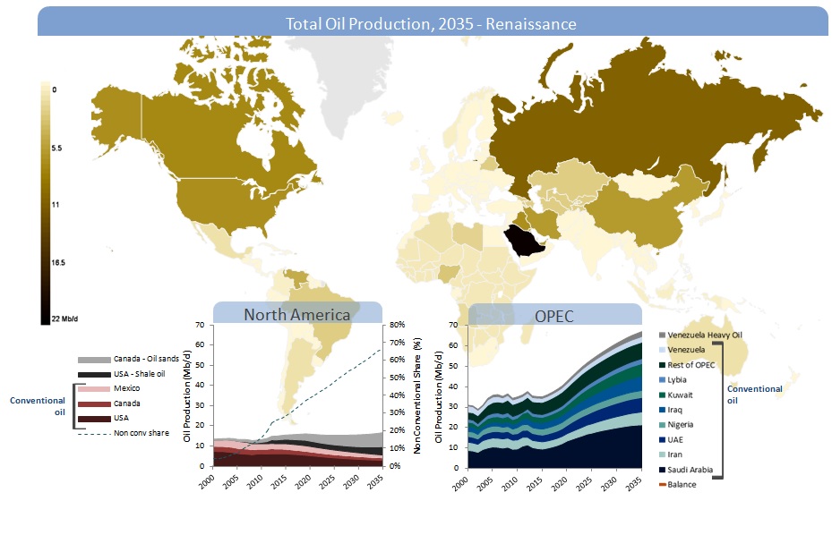Click the Total Oil Production title banner
The height and width of the screenshot is (552, 832).
click(431, 22)
